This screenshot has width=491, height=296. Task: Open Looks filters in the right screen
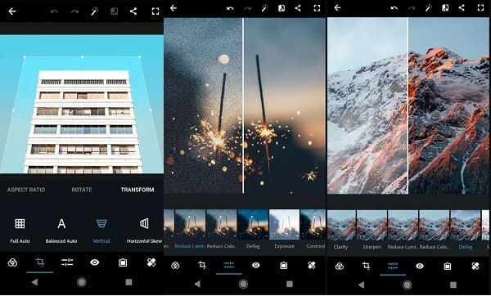click(340, 267)
